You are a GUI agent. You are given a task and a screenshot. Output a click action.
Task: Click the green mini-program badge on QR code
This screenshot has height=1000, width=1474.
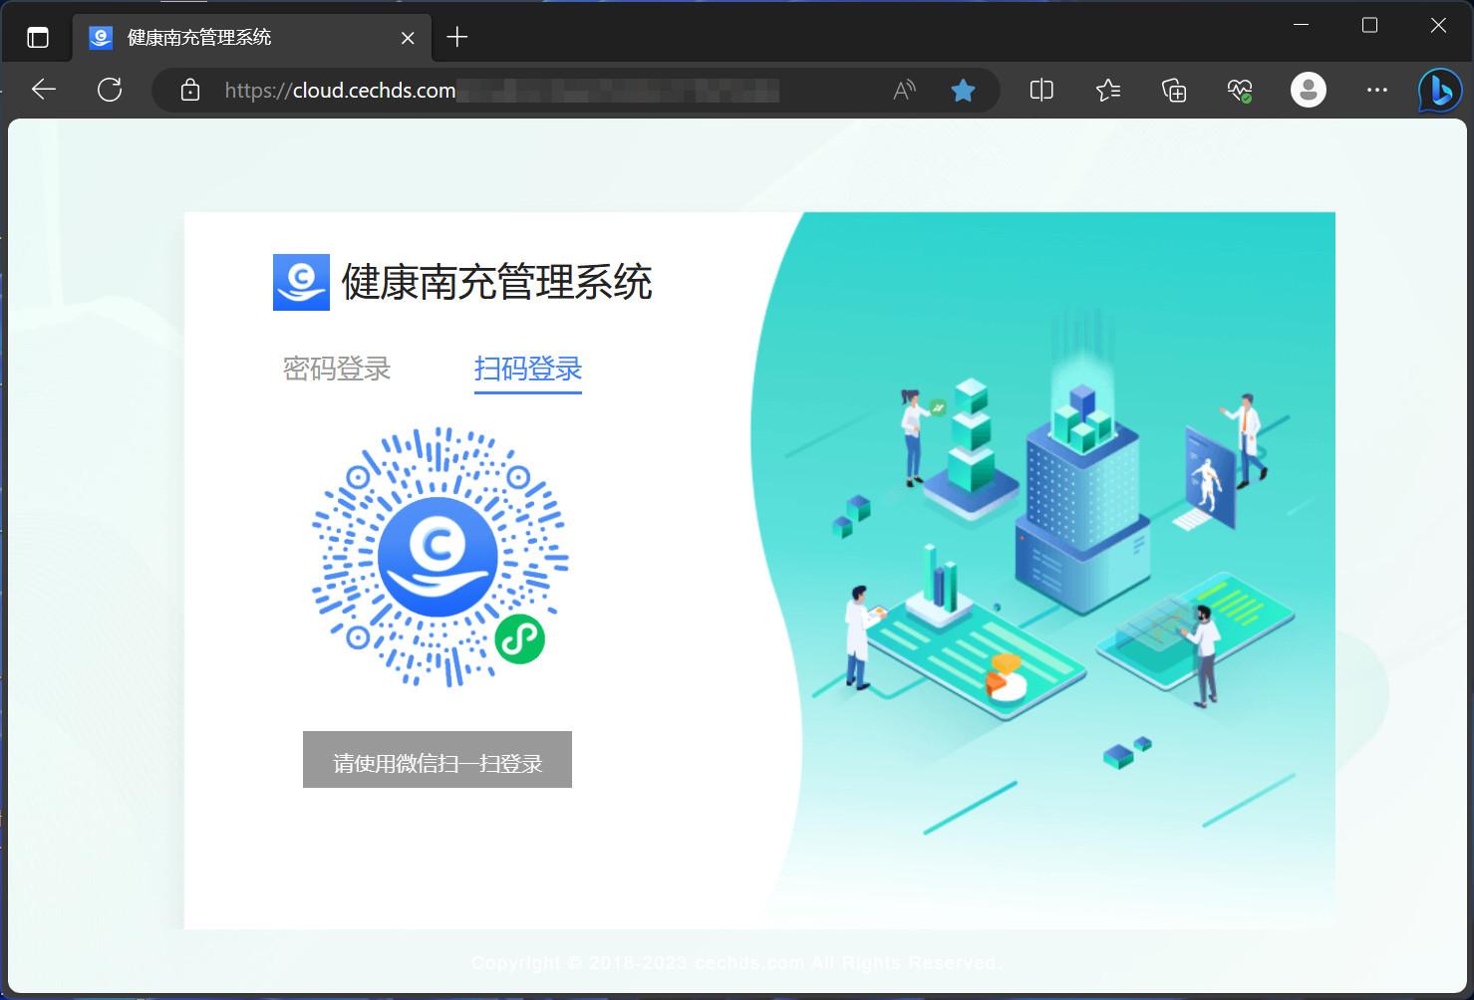coord(520,639)
